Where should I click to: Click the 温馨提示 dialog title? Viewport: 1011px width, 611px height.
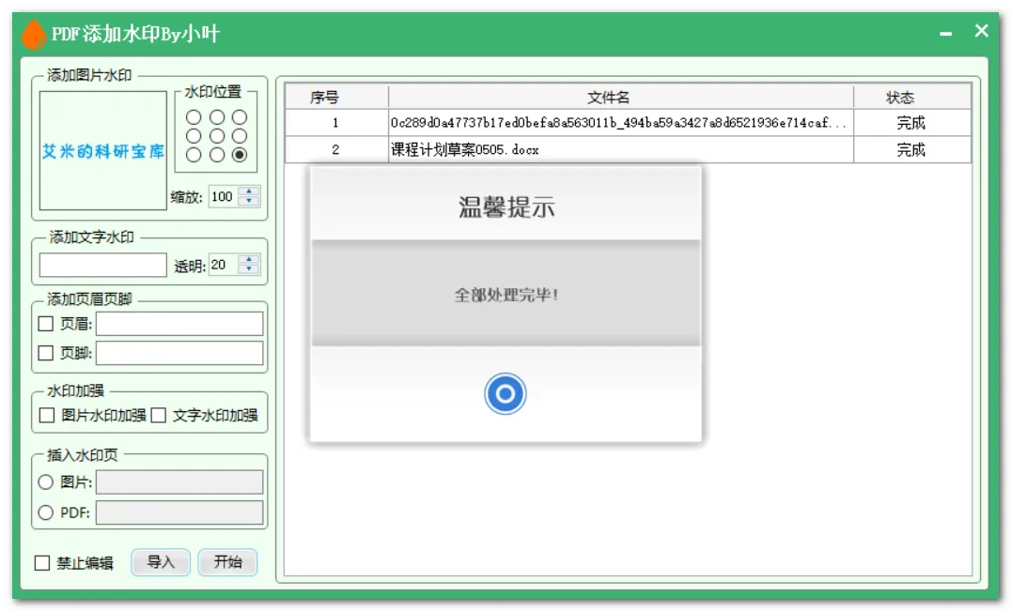pos(506,207)
